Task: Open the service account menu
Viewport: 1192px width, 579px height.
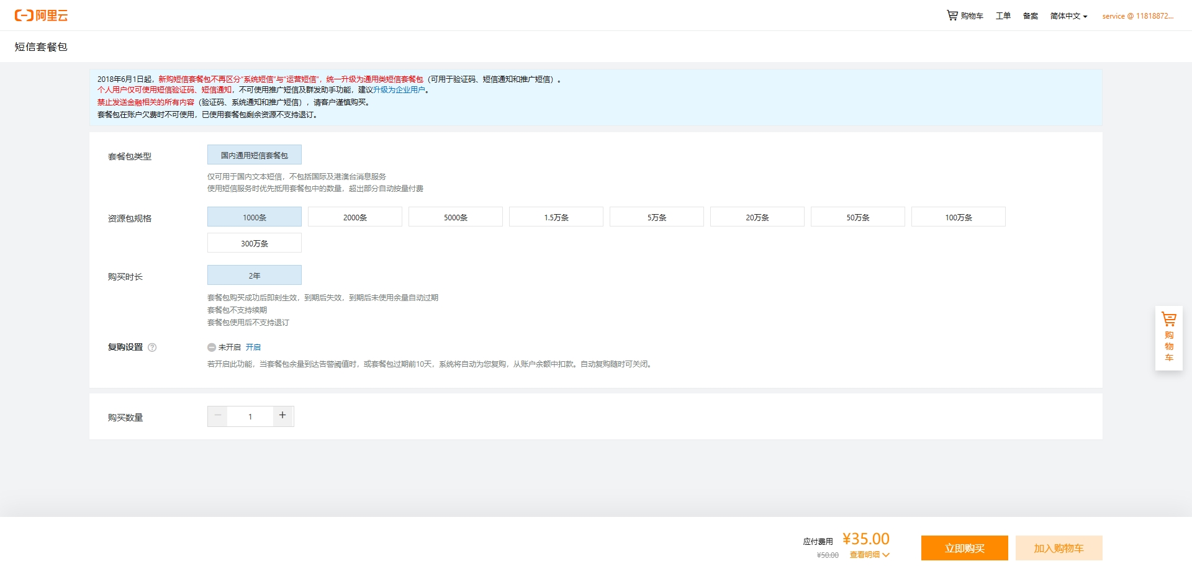Action: 1137,16
